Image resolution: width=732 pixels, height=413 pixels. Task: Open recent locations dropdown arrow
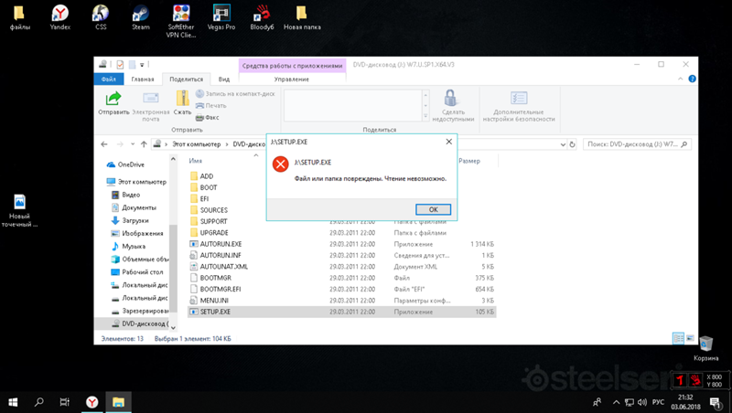click(x=133, y=144)
